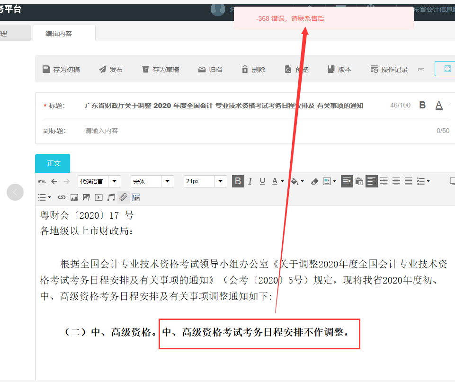Click small flag icon beside 操作记录
455x382 pixels.
click(x=421, y=70)
